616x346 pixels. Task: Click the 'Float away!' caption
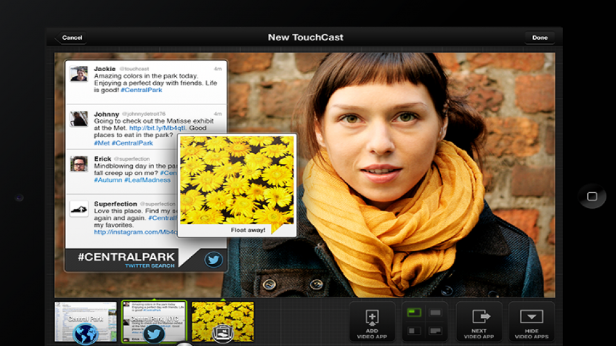(248, 230)
